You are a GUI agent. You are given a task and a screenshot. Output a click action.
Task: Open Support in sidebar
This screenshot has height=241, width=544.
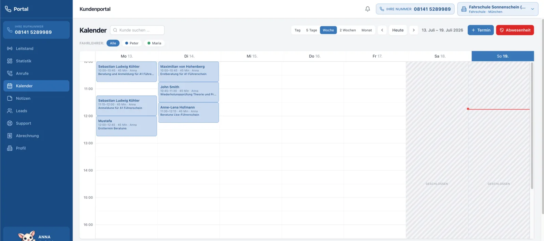pos(36,123)
